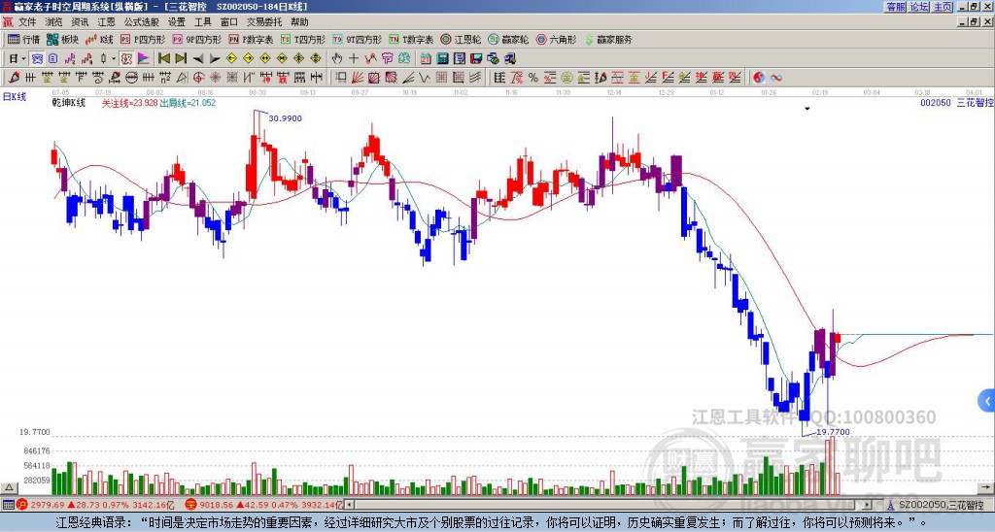Open the P数字表 tool
Image resolution: width=995 pixels, height=532 pixels.
coord(251,39)
